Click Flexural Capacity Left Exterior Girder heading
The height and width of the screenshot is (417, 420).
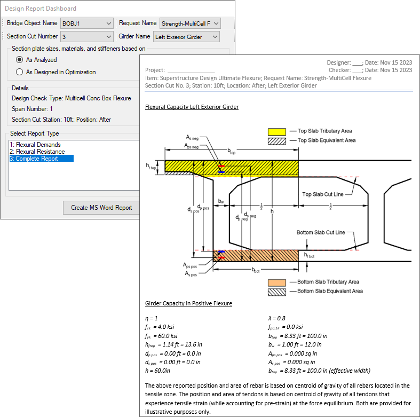coord(192,107)
